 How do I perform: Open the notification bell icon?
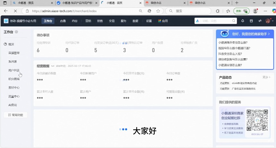(243, 21)
